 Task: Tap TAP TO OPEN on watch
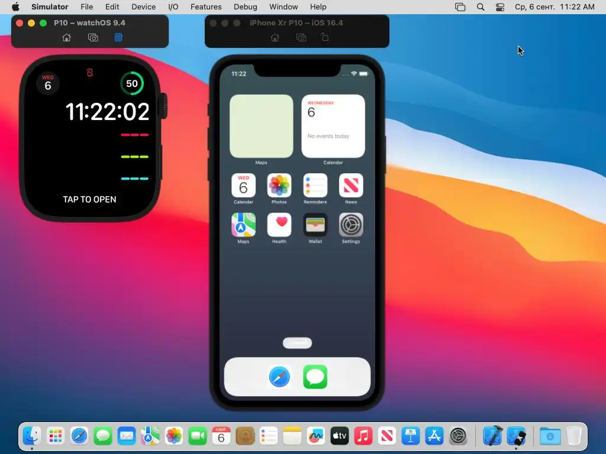pyautogui.click(x=90, y=200)
